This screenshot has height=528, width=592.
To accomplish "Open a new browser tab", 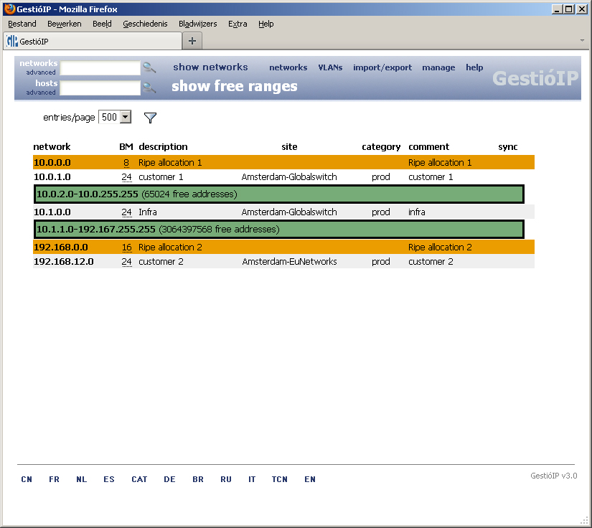I will (192, 41).
